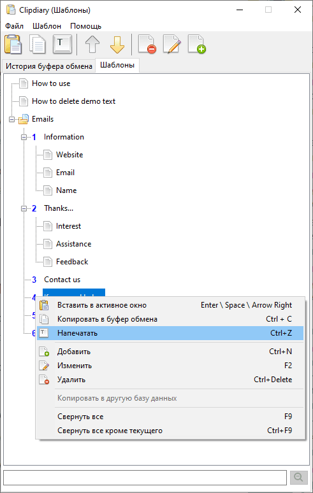Screen dimensions: 313x493
Task: Click the Delete template toolbar icon
Action: [x=147, y=45]
